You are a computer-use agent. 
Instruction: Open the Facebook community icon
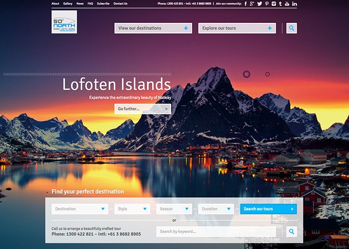tap(245, 3)
